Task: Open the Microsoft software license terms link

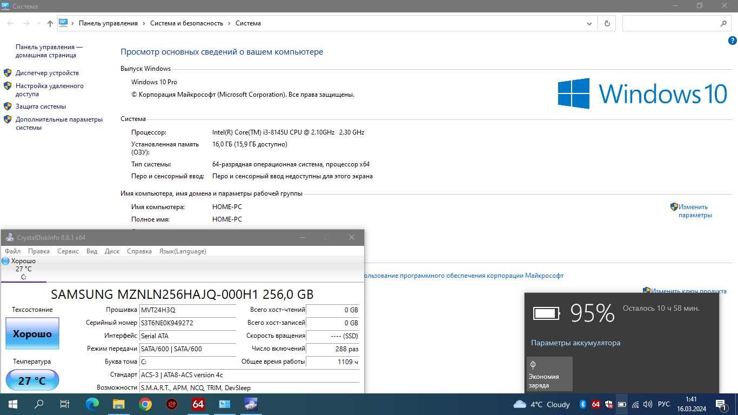Action: coord(464,276)
